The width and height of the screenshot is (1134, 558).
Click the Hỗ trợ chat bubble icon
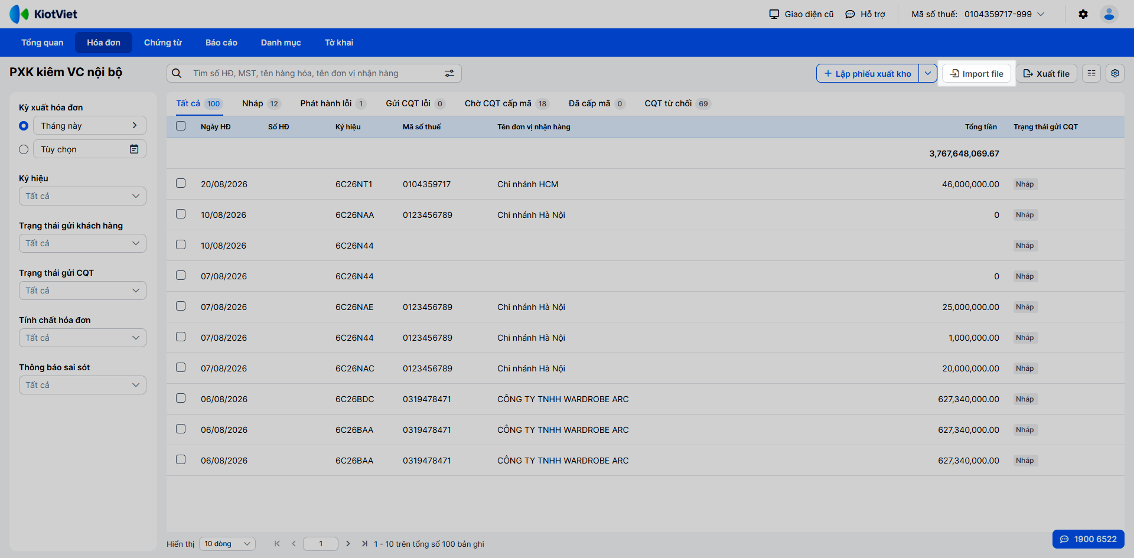coord(850,14)
